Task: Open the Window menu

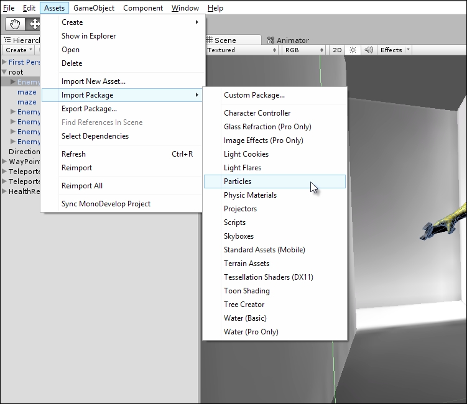Action: [x=185, y=8]
